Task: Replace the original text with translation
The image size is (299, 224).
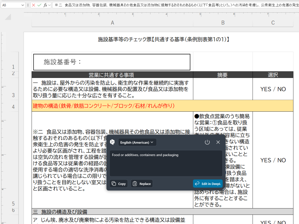Action: tap(142, 184)
